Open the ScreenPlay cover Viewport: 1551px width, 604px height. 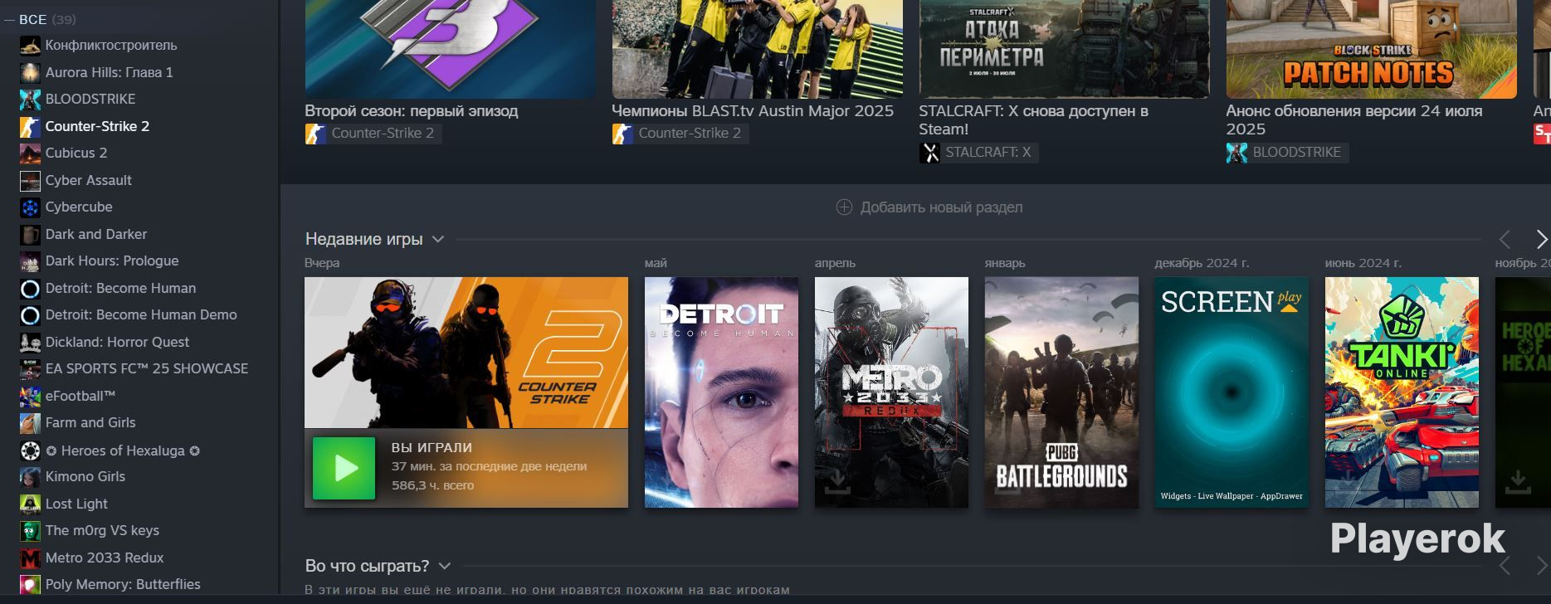point(1232,392)
